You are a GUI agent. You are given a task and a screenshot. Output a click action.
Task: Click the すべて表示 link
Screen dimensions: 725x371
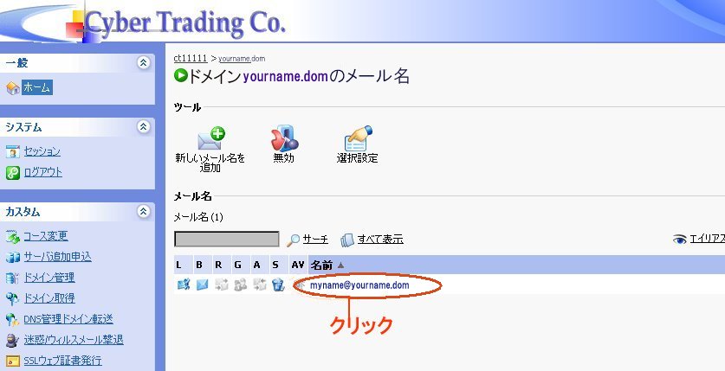[x=381, y=240]
